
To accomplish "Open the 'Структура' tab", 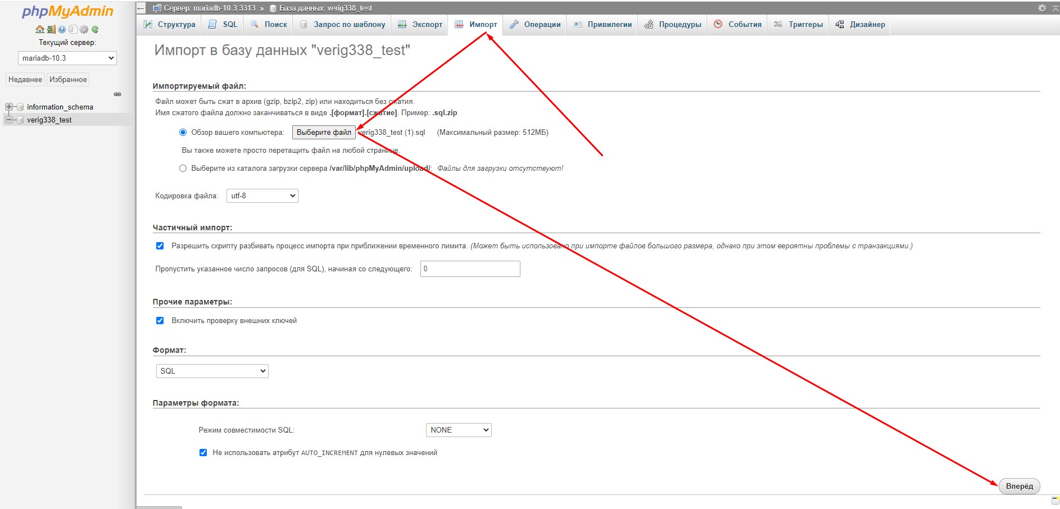I will (x=169, y=25).
